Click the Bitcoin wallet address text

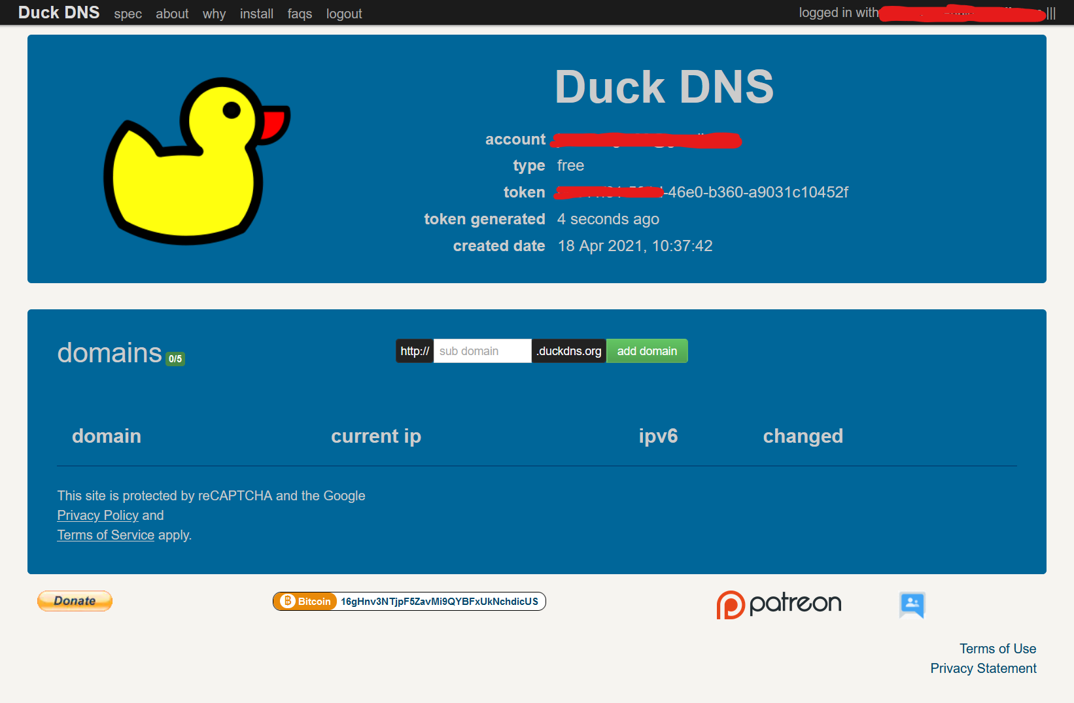440,602
